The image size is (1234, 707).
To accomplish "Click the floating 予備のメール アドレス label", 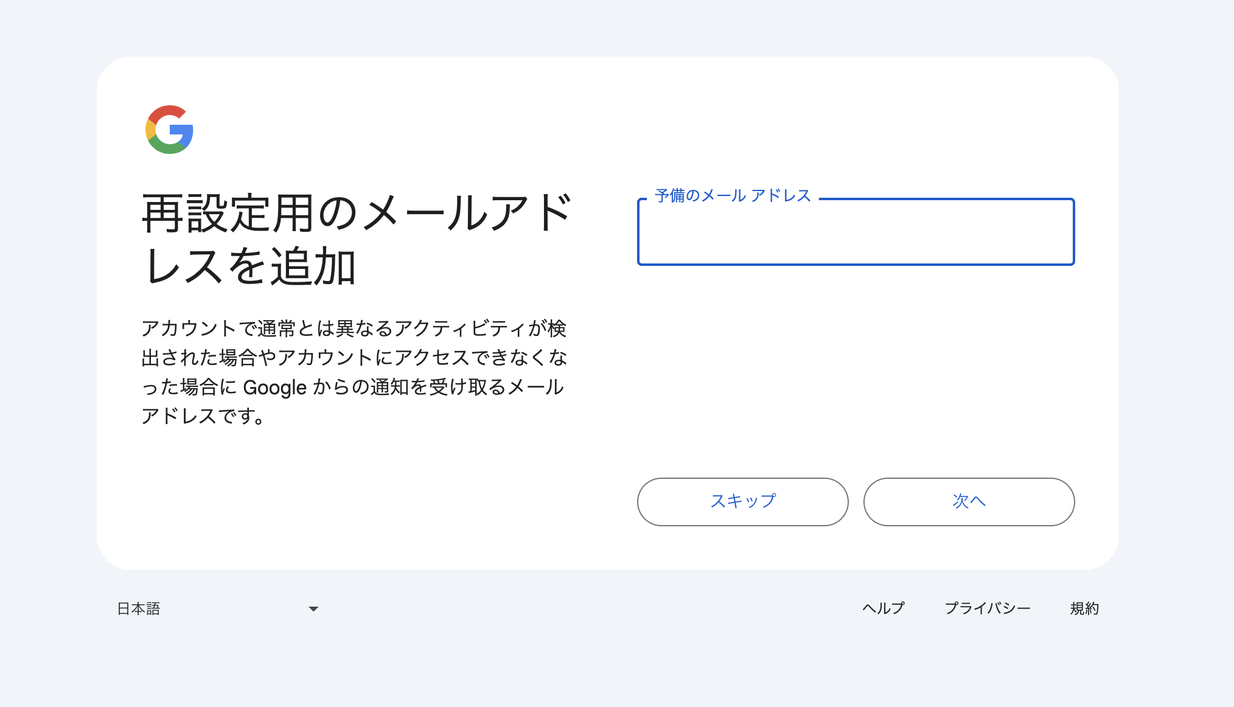I will pos(733,195).
